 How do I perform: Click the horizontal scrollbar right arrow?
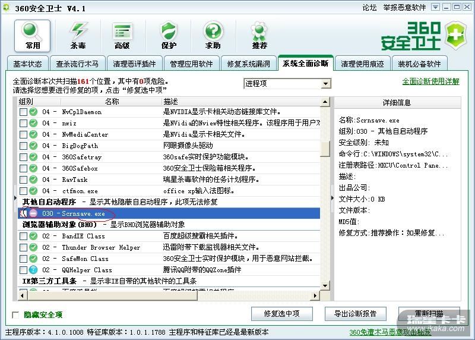pos(315,295)
